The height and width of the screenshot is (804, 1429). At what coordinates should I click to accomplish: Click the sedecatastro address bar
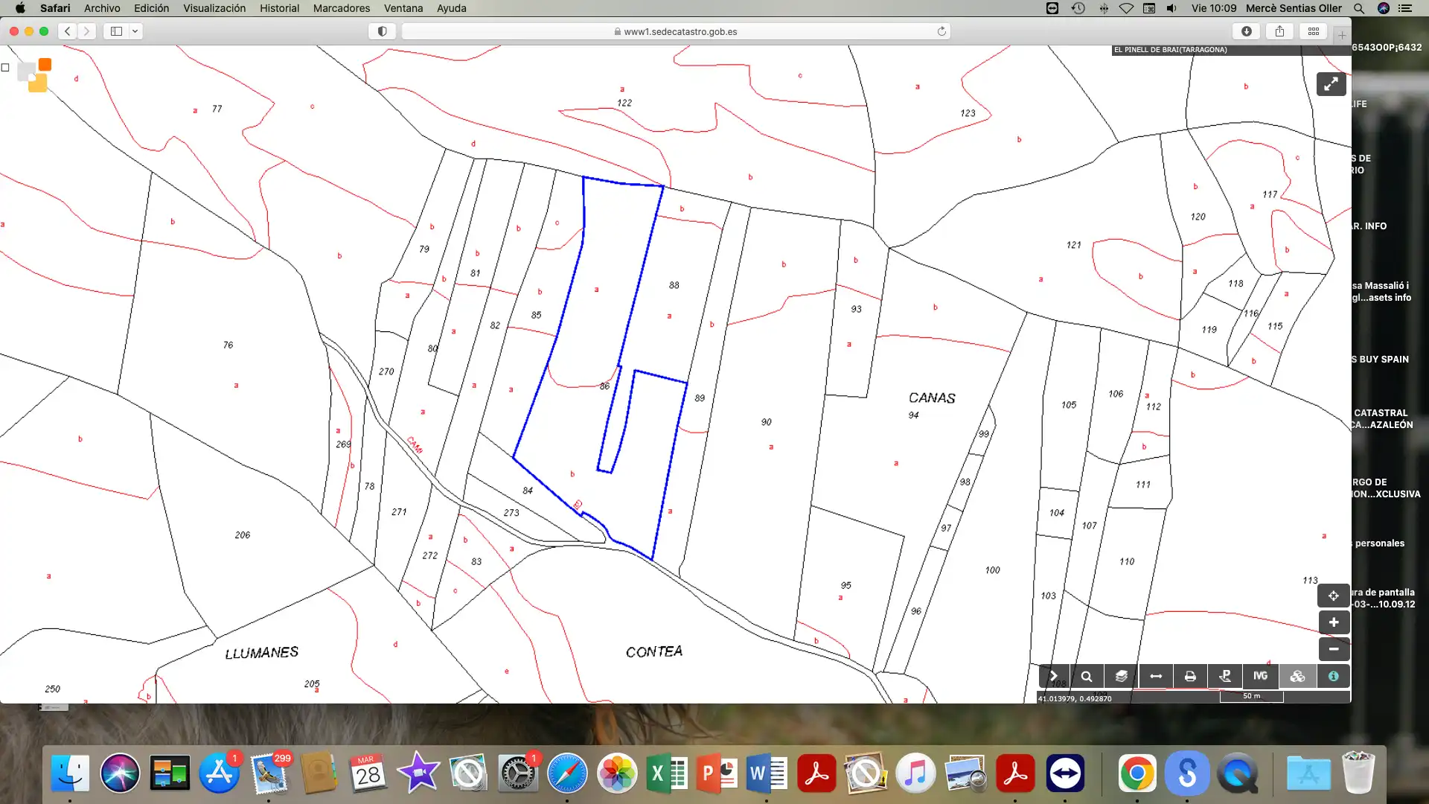point(676,31)
